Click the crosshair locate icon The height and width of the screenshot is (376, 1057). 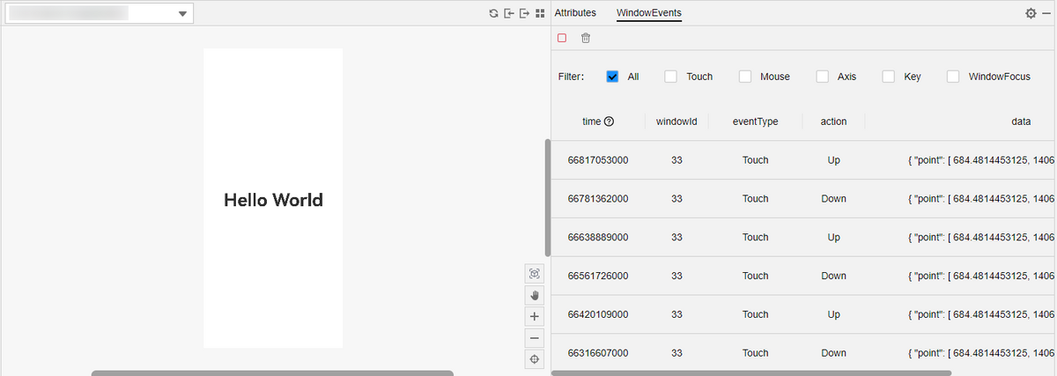coord(535,359)
